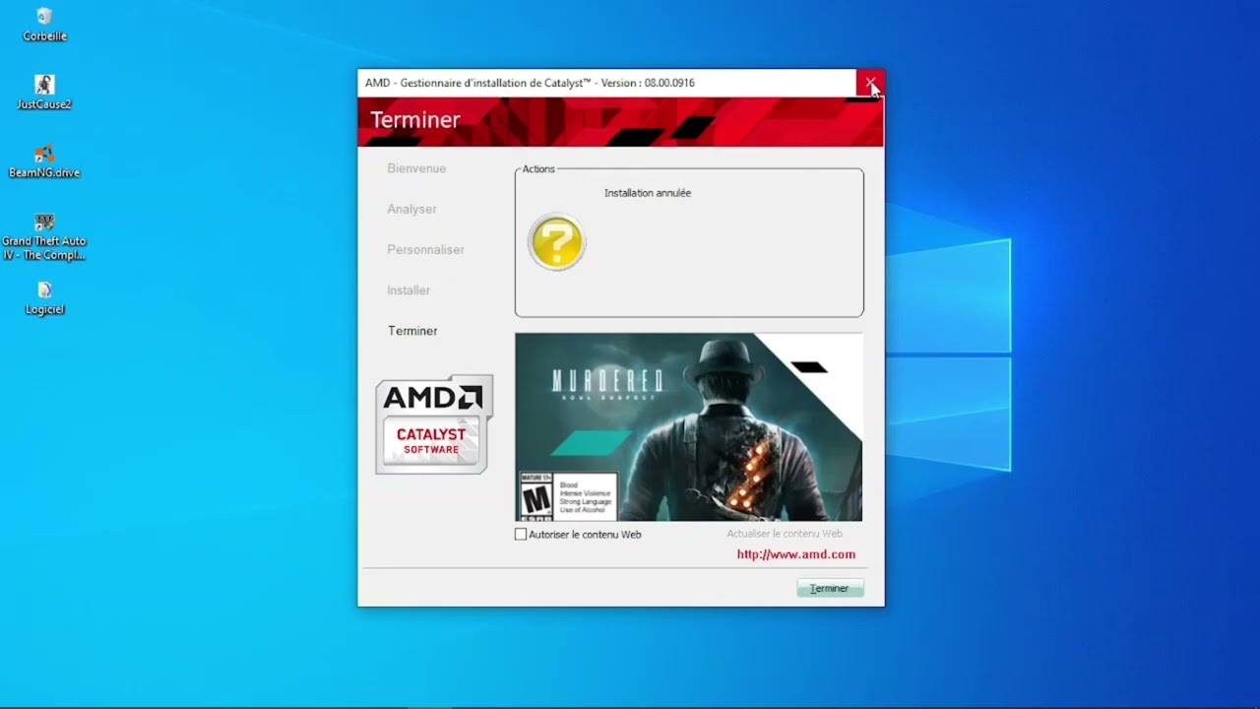Select the Grand Theft Auto IV desktop shortcut
Image resolution: width=1260 pixels, height=709 pixels.
44,236
